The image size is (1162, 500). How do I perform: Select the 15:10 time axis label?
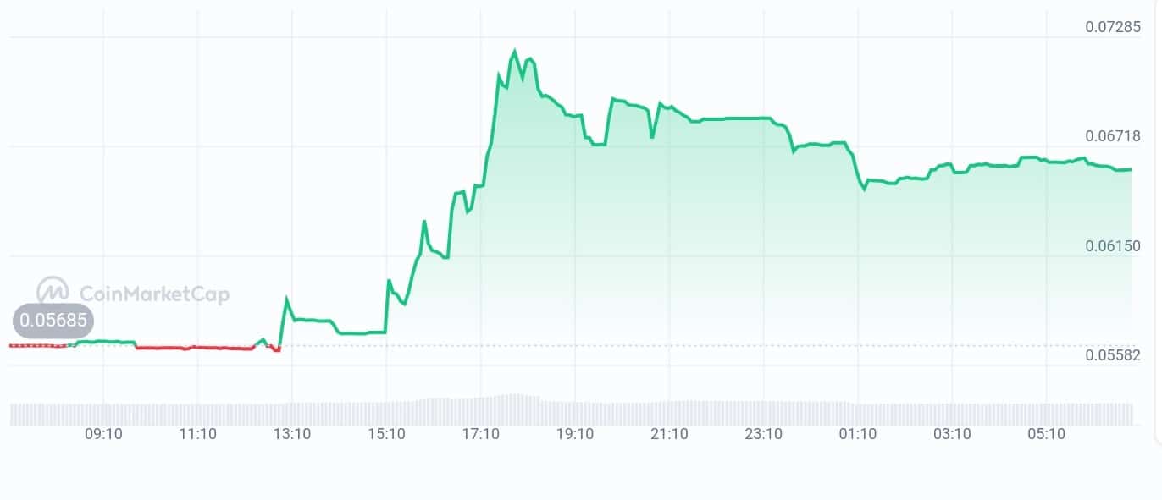(386, 434)
